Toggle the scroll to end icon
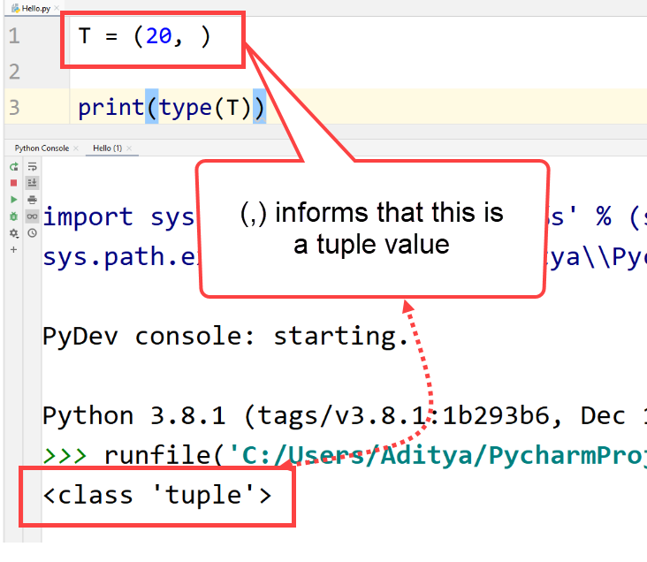 pos(32,183)
